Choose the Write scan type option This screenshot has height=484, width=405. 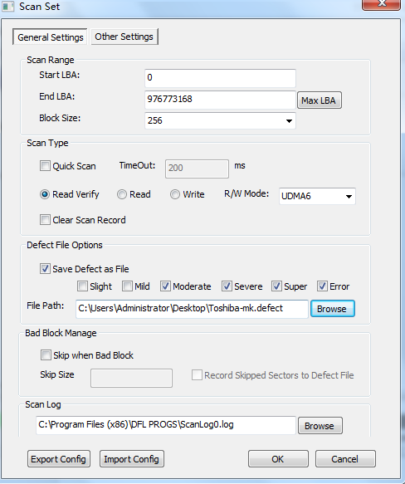pyautogui.click(x=175, y=194)
